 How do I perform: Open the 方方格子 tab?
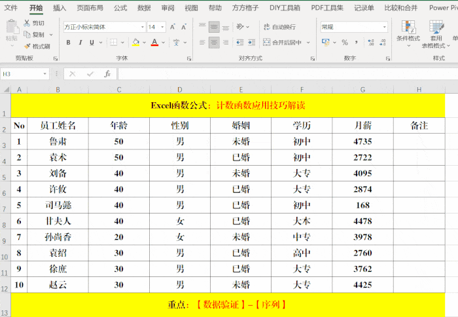click(x=245, y=8)
